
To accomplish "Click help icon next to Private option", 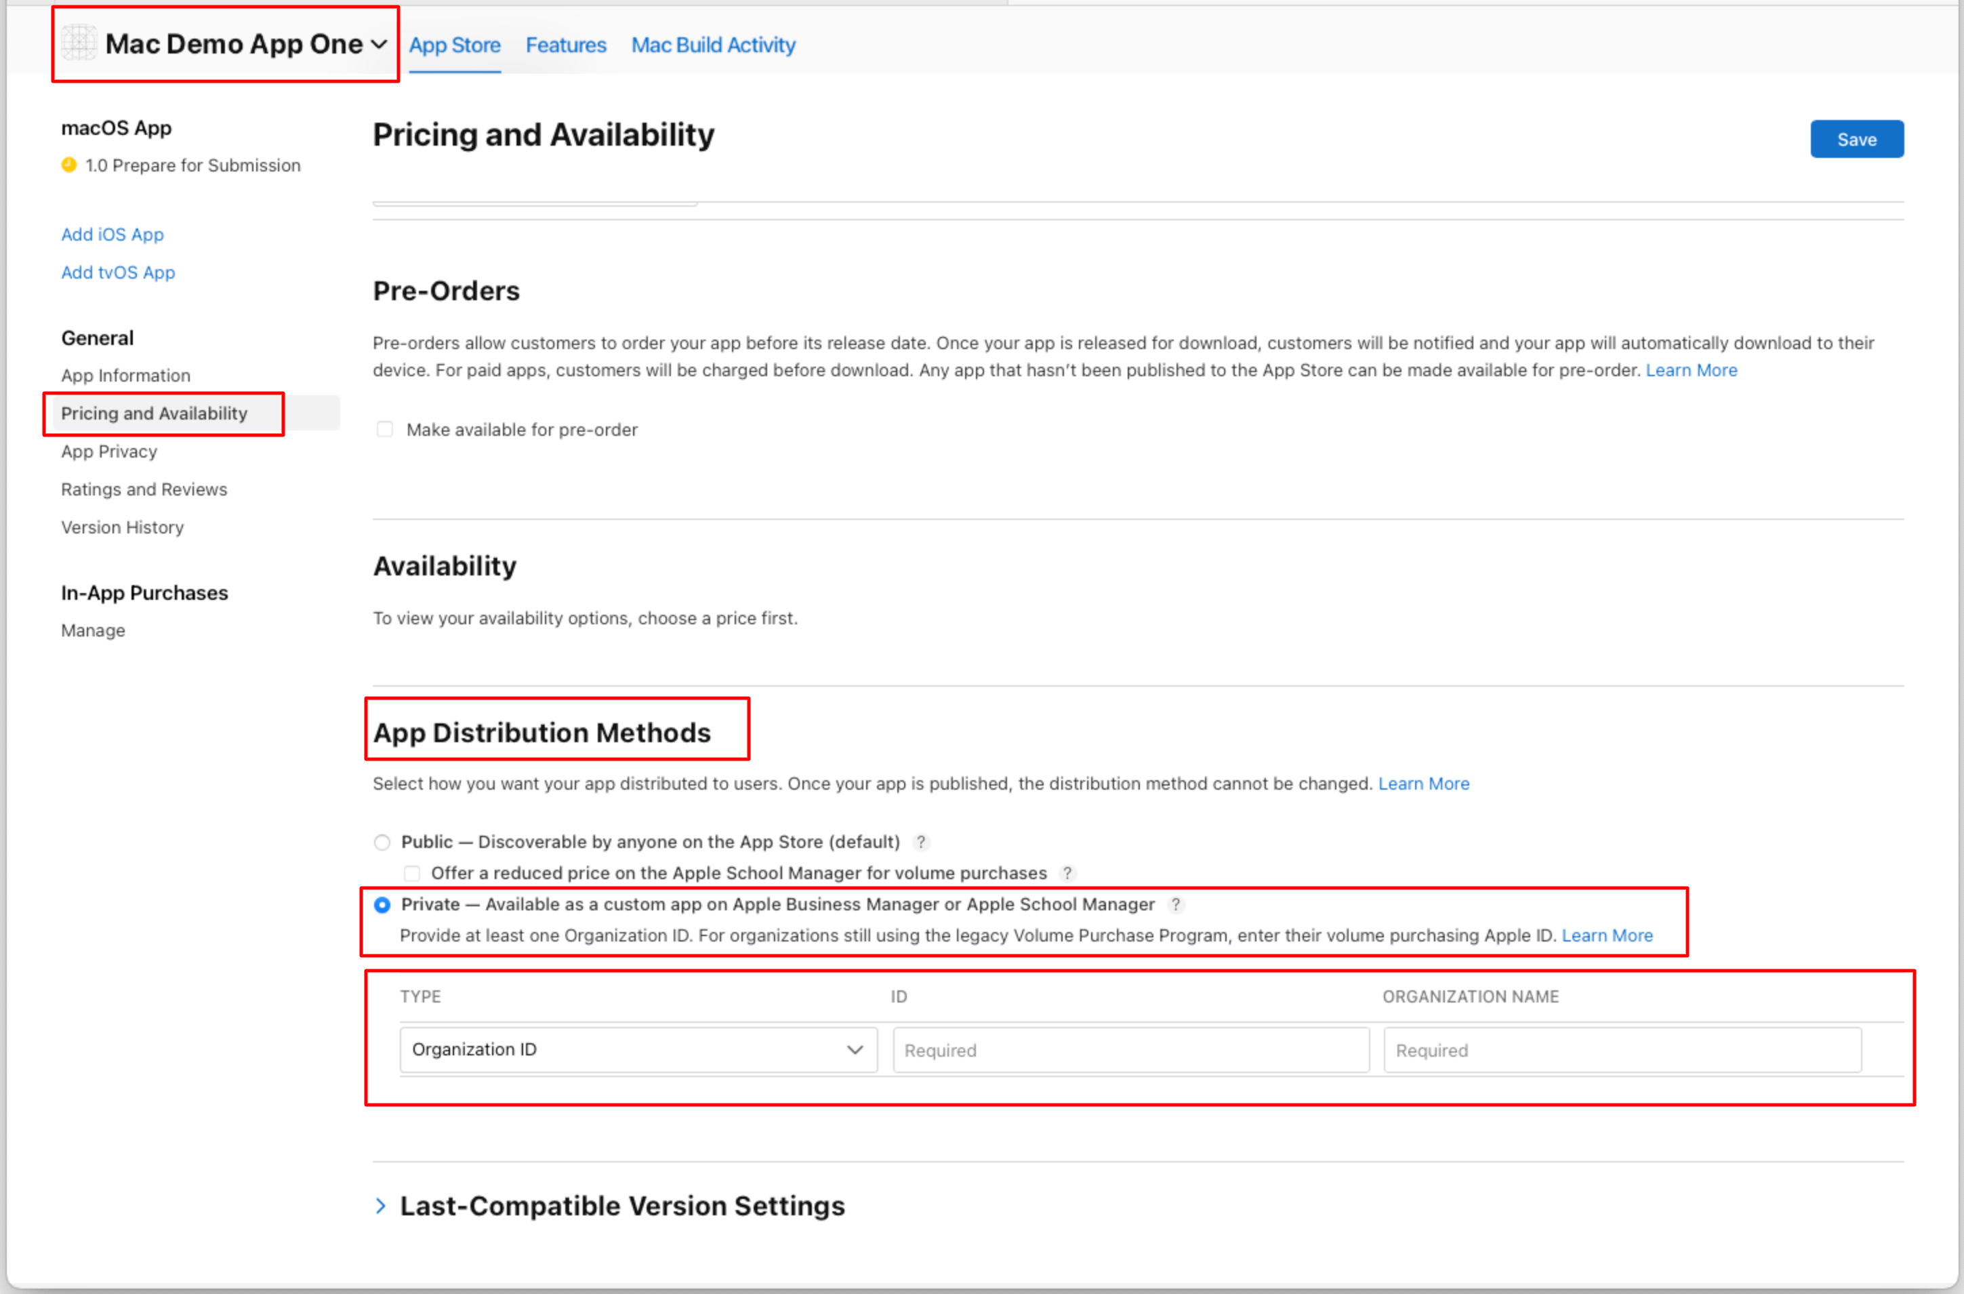I will click(1175, 904).
